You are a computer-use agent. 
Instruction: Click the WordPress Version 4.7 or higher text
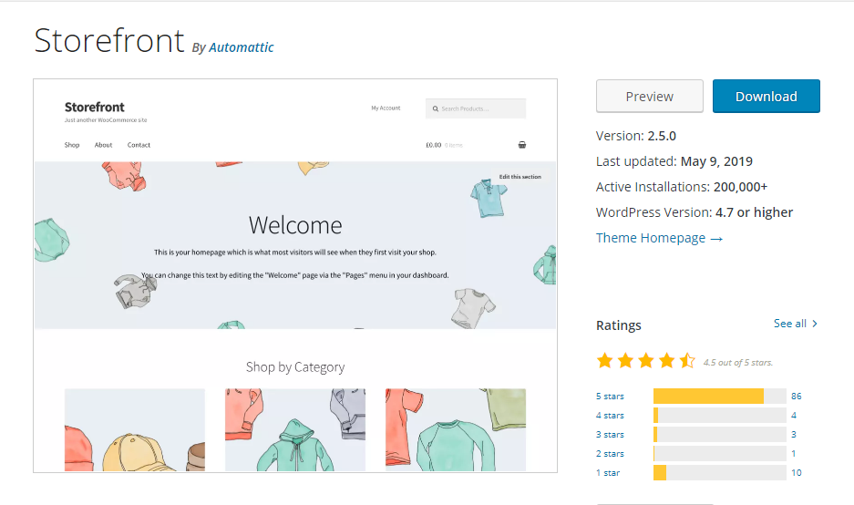695,212
